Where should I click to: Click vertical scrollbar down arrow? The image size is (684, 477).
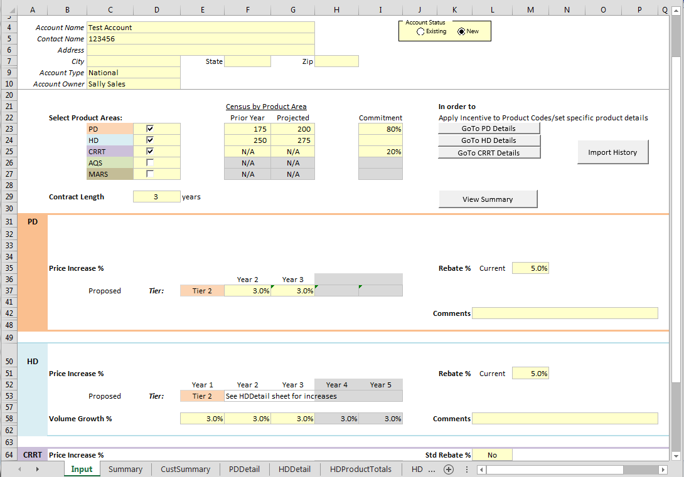(676, 456)
